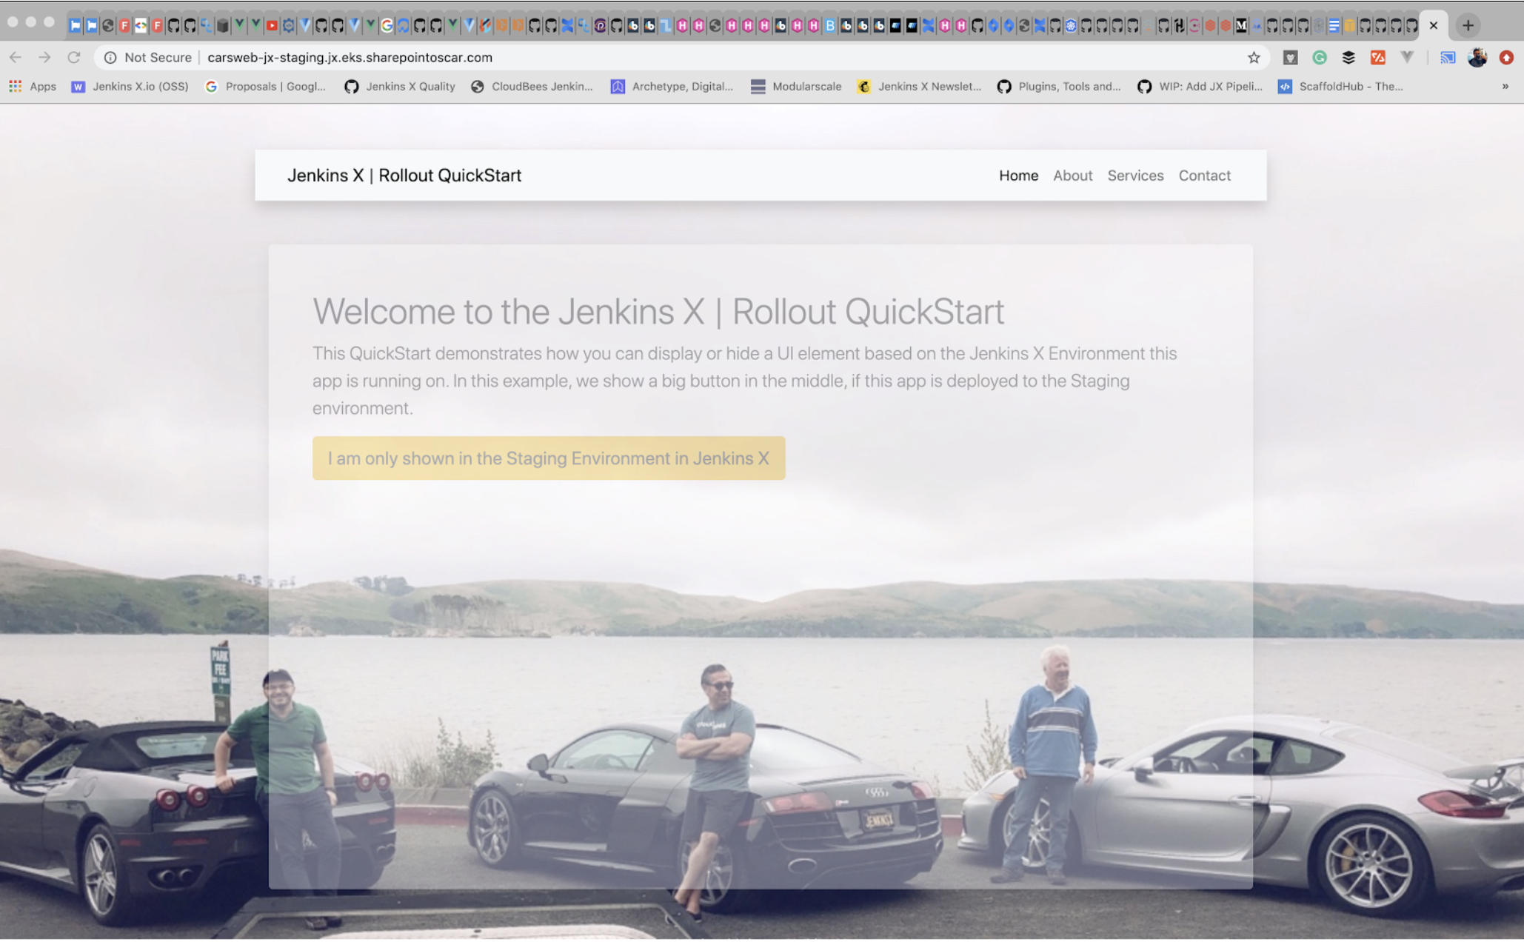Switch to the gray cube tab
The width and height of the screenshot is (1524, 942).
coord(222,26)
